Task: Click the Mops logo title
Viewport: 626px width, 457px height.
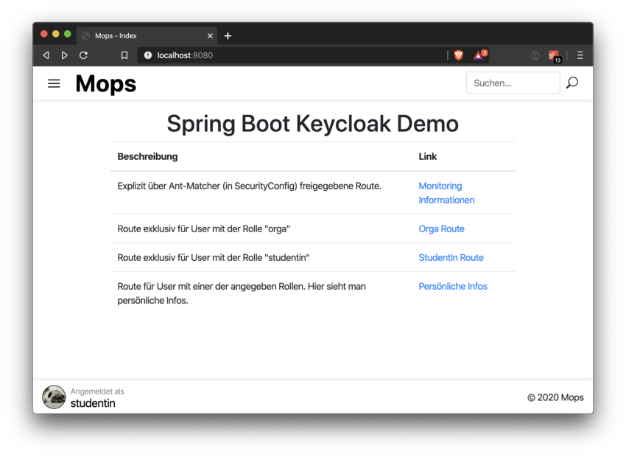Action: pos(106,83)
